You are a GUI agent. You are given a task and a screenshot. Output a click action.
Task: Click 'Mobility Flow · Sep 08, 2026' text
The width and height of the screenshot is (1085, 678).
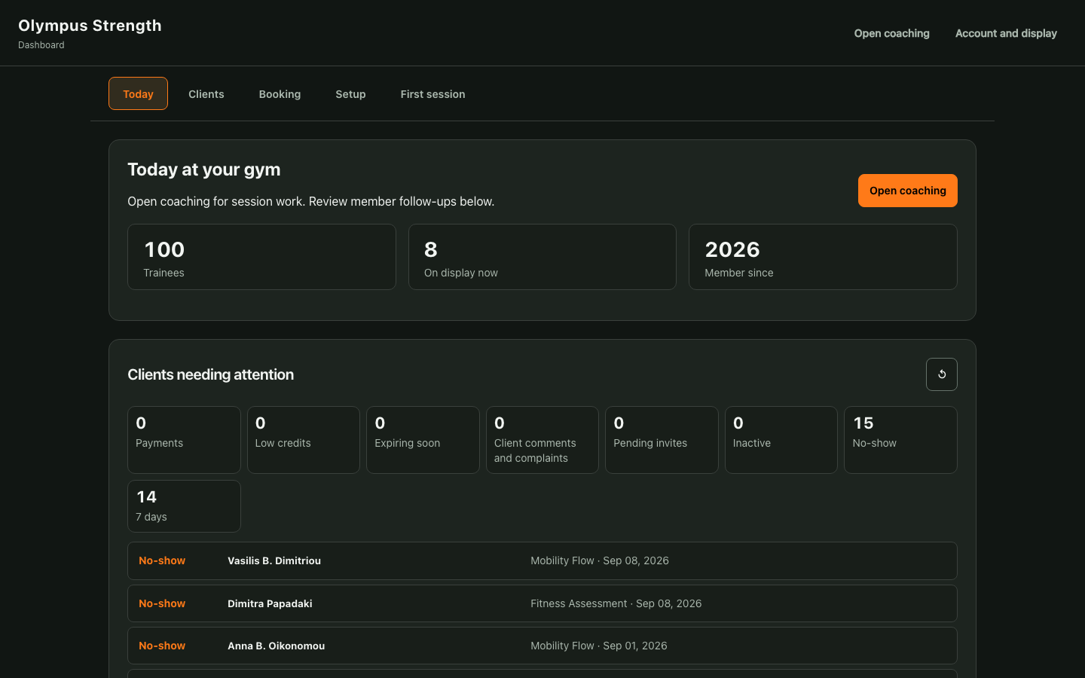point(599,560)
